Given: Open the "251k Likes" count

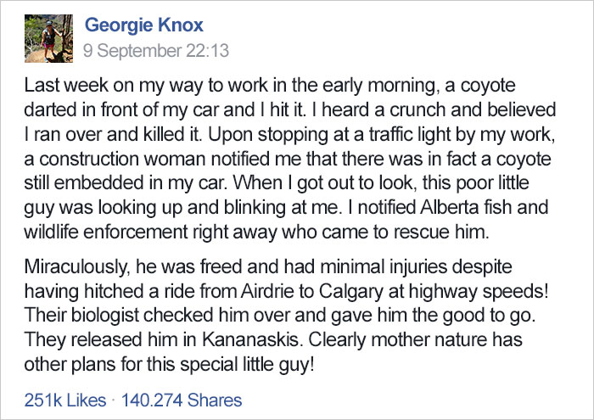Looking at the screenshot, I should [x=64, y=400].
